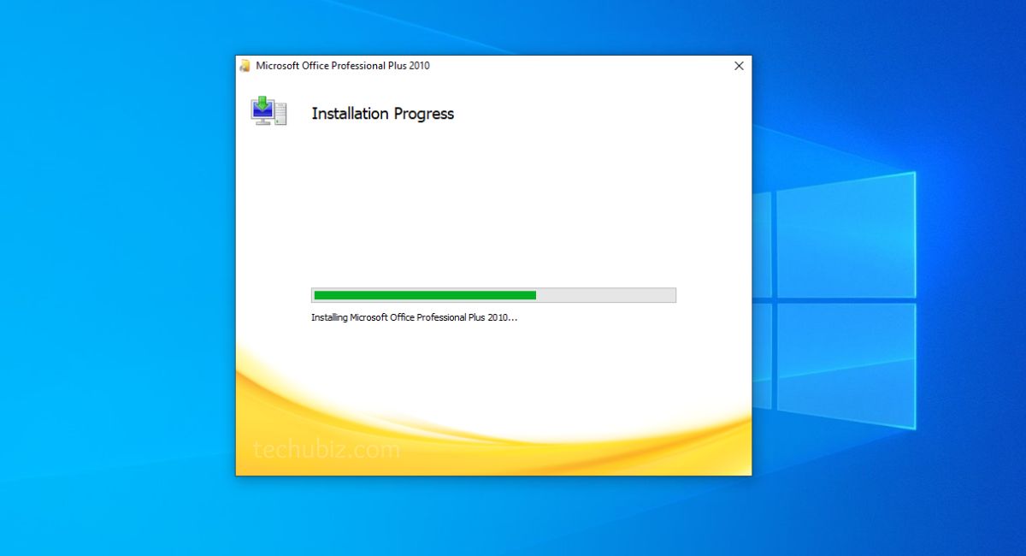Viewport: 1026px width, 556px height.
Task: Click the green installation progress bar
Action: pos(493,295)
